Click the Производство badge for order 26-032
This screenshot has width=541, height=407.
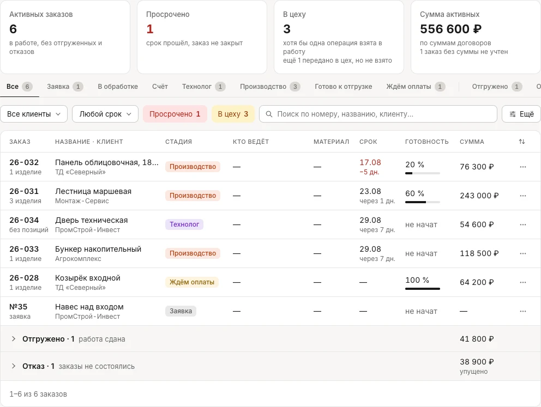click(193, 167)
